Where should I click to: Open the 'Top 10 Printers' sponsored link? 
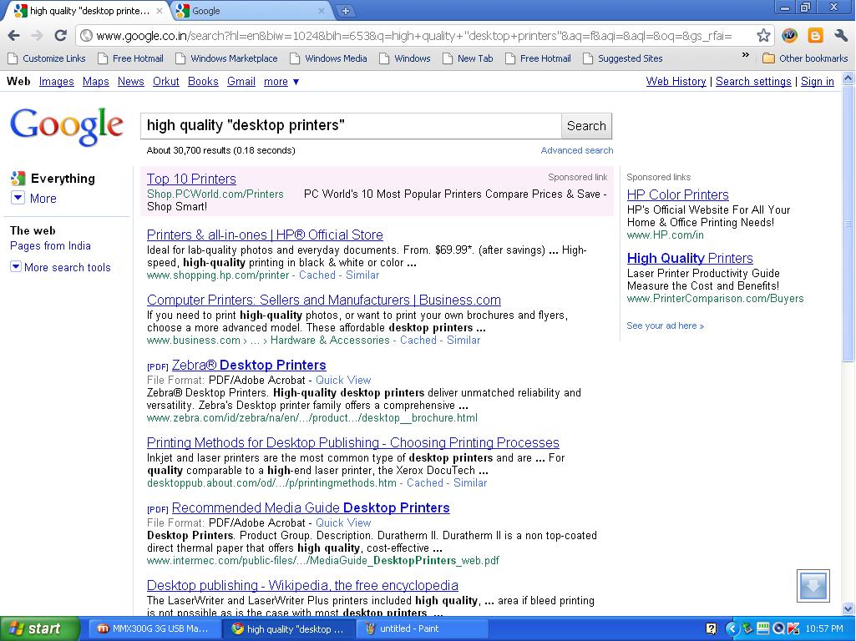point(191,179)
